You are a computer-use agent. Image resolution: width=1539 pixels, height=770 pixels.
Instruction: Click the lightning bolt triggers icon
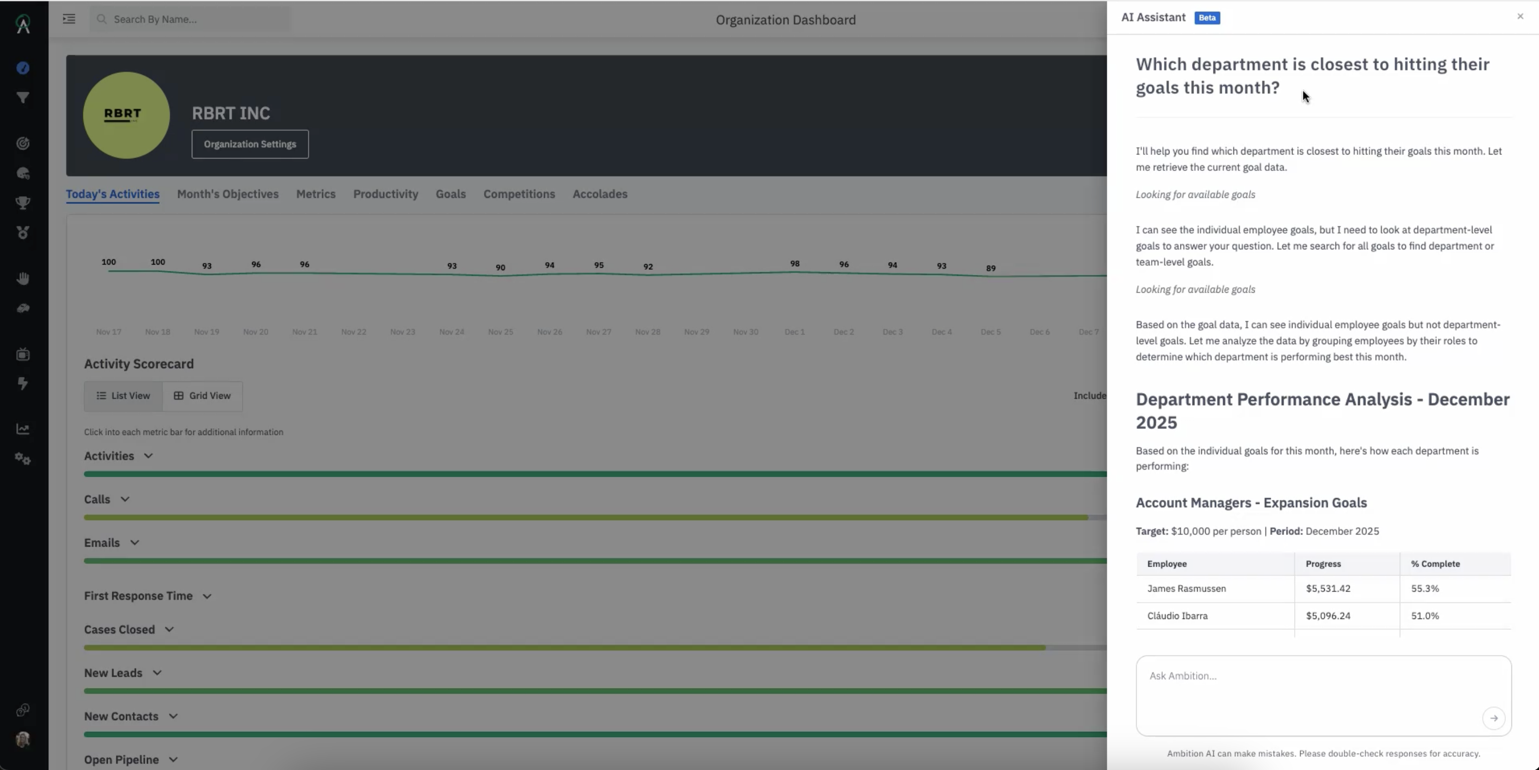[22, 383]
